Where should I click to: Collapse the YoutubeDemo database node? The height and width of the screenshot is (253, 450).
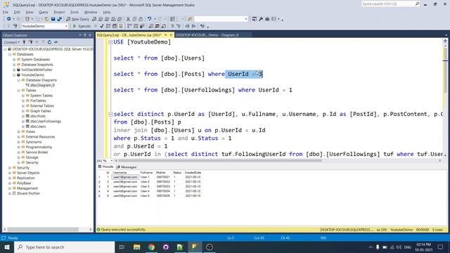tap(14, 75)
